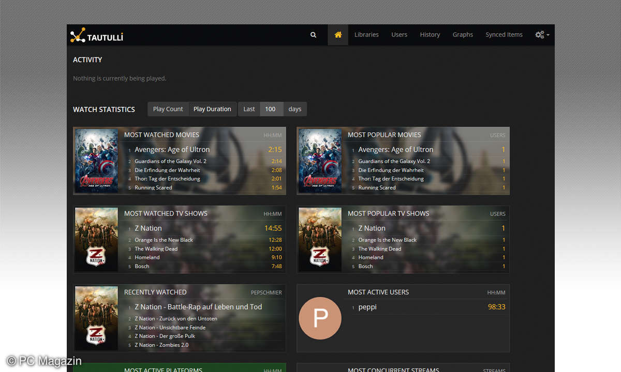Open Guardians of the Galaxy Vol. 2 in Most Watched Movies

[170, 161]
